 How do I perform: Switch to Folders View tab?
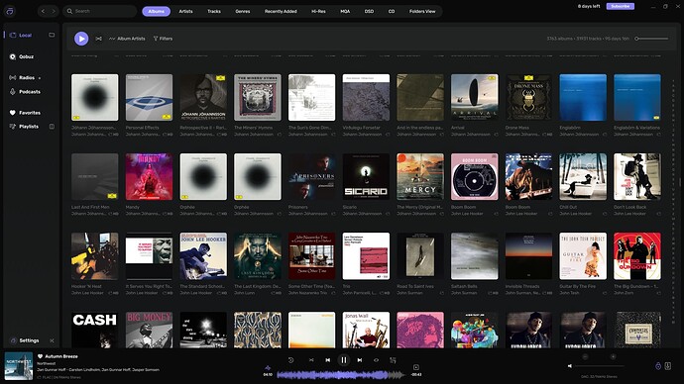coord(422,11)
